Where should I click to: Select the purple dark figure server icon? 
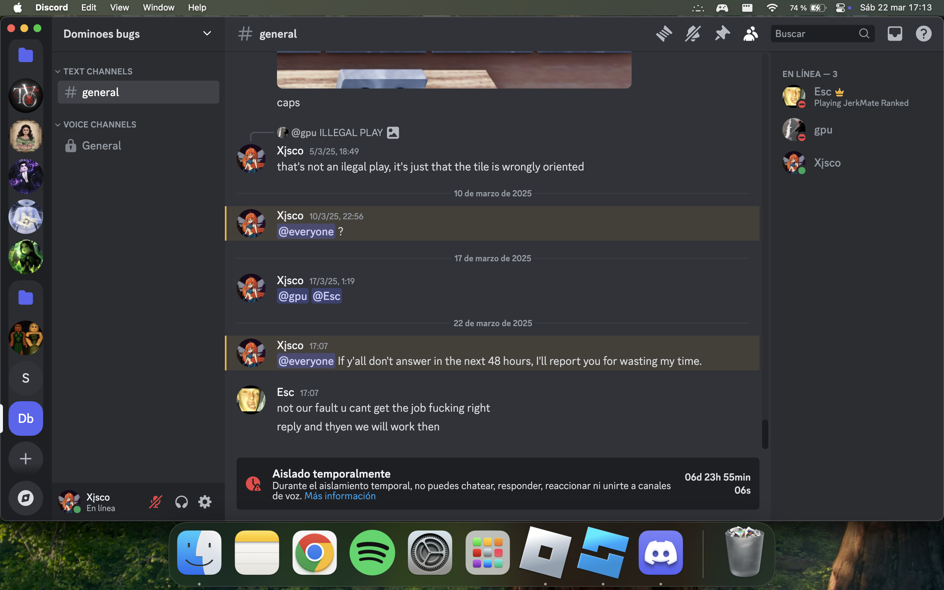coord(26,176)
